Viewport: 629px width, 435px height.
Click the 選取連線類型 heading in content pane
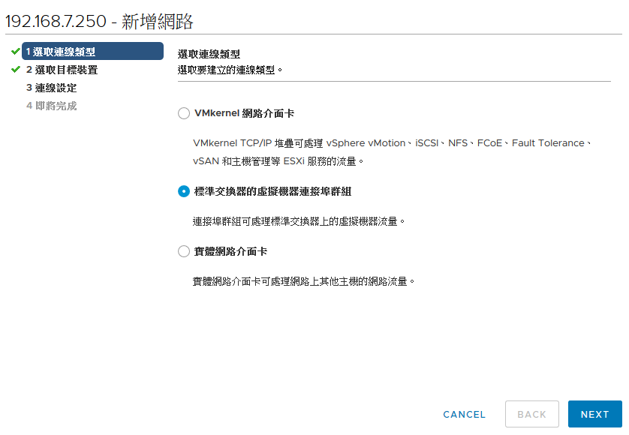coord(209,54)
